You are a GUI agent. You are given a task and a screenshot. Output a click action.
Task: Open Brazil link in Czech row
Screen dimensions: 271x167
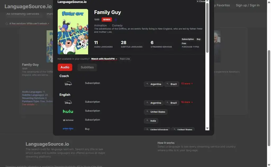coord(171,84)
